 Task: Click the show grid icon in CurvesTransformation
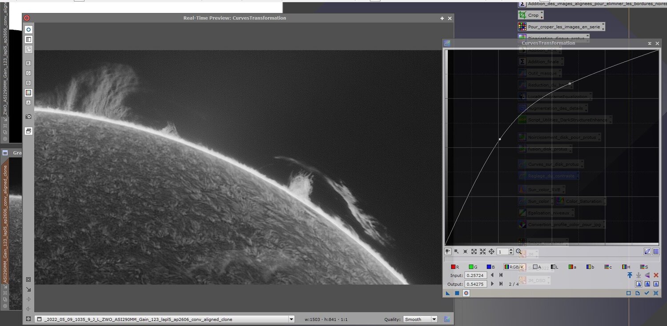[x=656, y=251]
